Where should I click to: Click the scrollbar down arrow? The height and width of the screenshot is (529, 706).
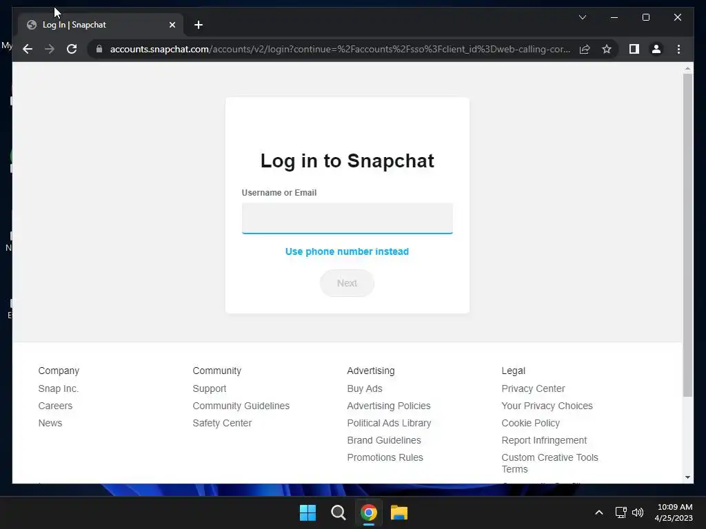point(687,477)
